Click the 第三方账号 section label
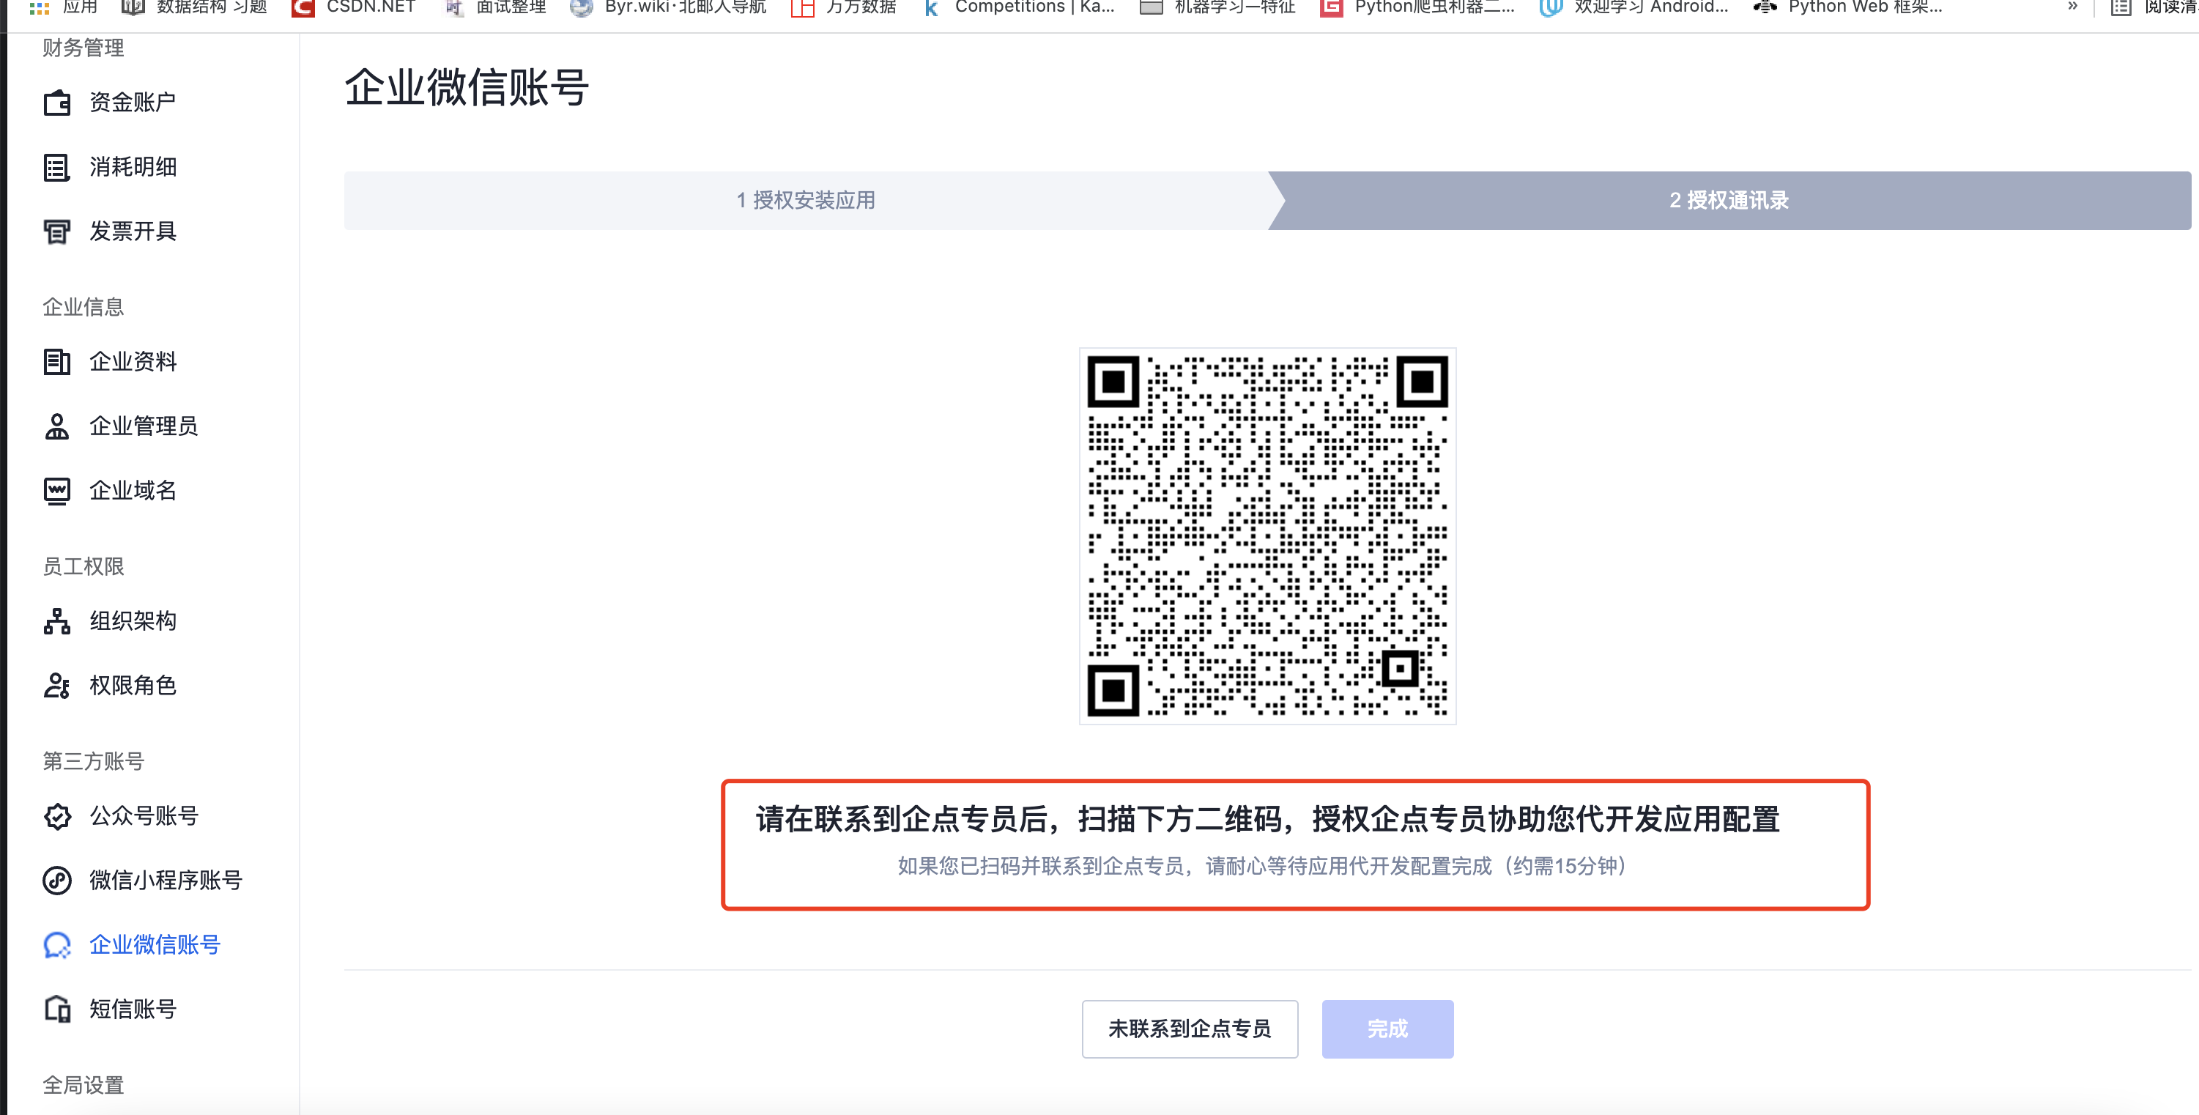 pos(94,762)
